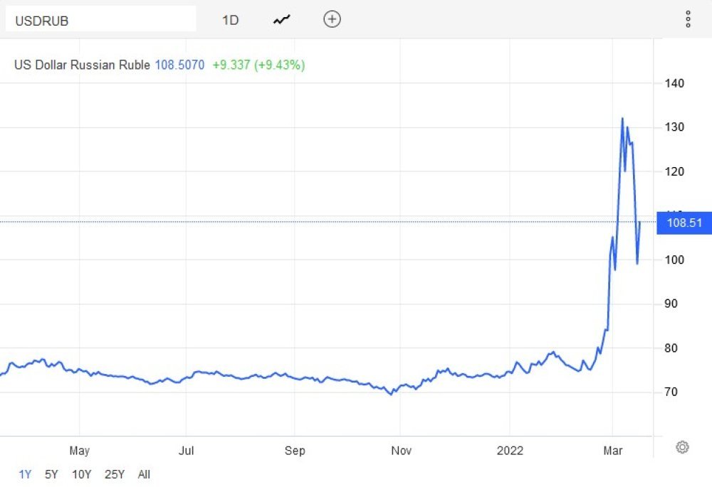Viewport: 712px width, 487px height.
Task: Click the Mar date axis label
Action: pos(613,451)
